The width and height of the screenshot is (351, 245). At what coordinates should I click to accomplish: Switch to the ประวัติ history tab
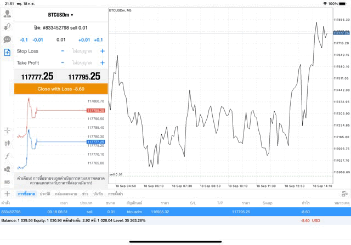point(44,193)
